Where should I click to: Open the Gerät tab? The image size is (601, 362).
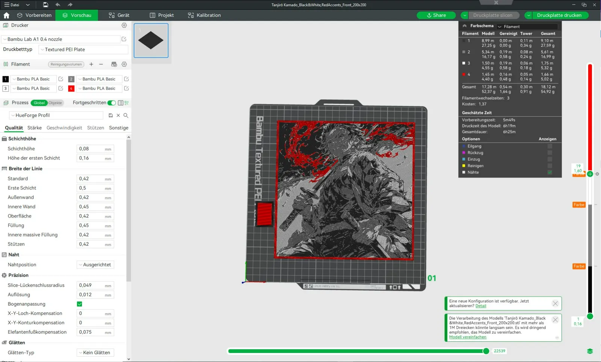tap(119, 15)
